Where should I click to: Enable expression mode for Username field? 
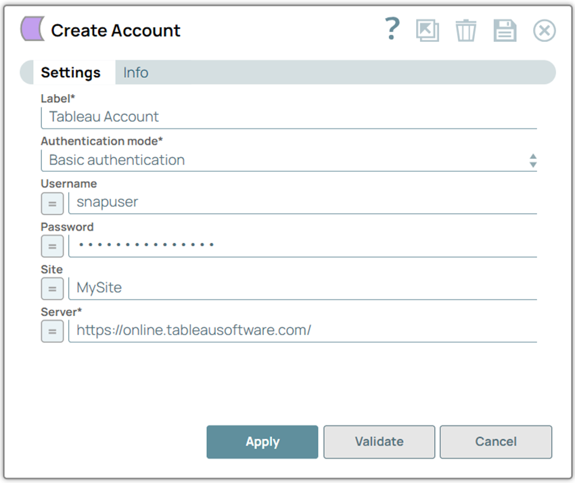click(52, 203)
